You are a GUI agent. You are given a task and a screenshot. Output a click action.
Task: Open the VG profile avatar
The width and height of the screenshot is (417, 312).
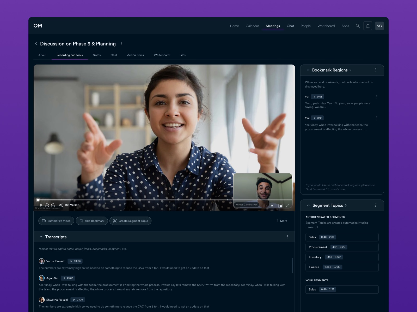(x=379, y=26)
